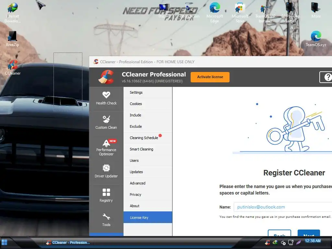The width and height of the screenshot is (332, 249).
Task: Open the Privacy options page
Action: coord(148,195)
